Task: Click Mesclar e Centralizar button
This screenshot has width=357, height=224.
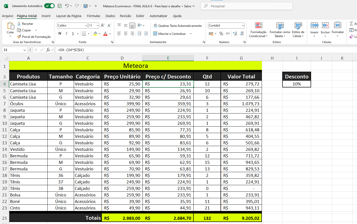Action: 170,34
